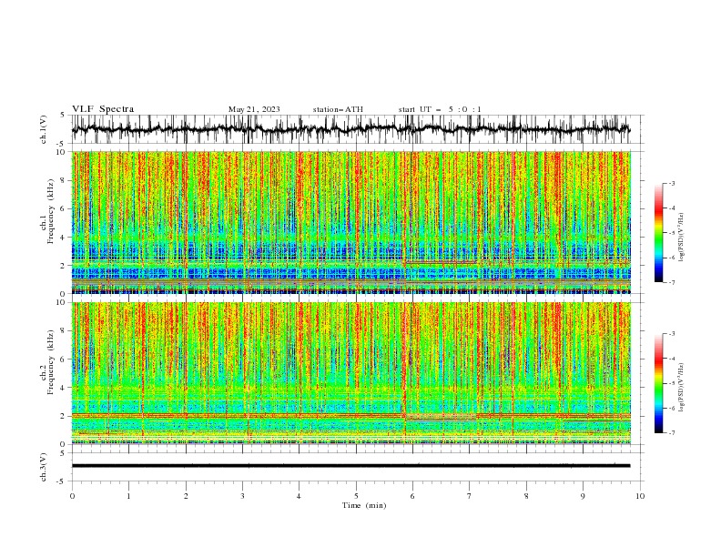Click the "-3" tick on ch.2 colorbar
Image resolution: width=721 pixels, height=557 pixels.
click(672, 334)
